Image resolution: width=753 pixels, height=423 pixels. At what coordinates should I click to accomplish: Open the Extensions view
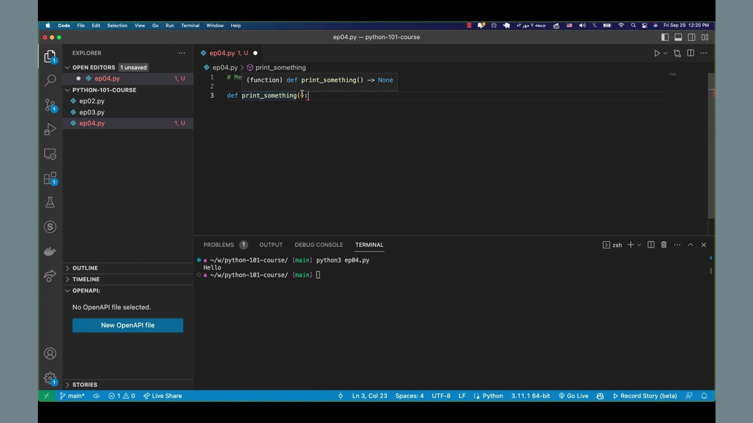click(x=50, y=178)
